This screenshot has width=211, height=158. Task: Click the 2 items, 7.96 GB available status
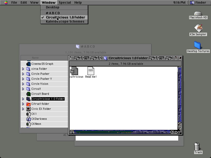(126, 64)
